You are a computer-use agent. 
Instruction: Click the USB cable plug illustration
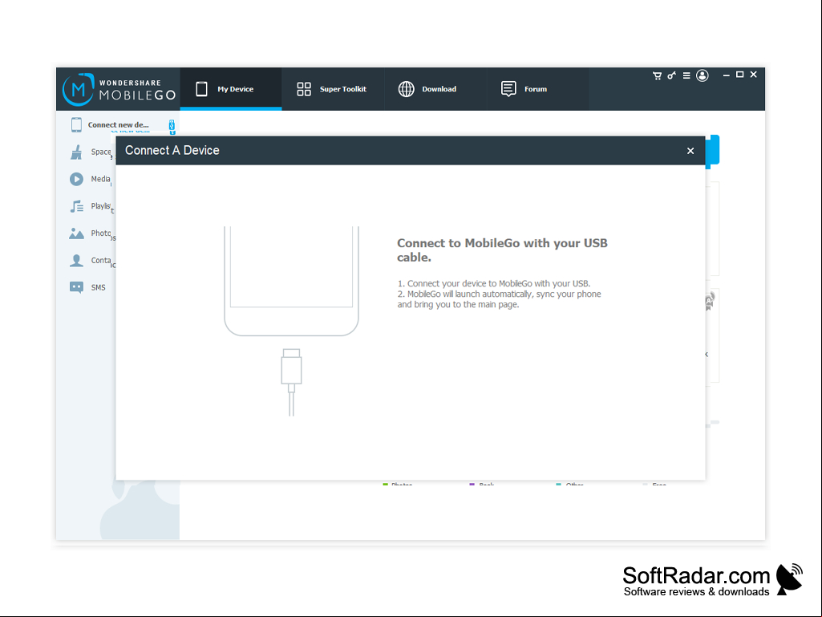[291, 382]
